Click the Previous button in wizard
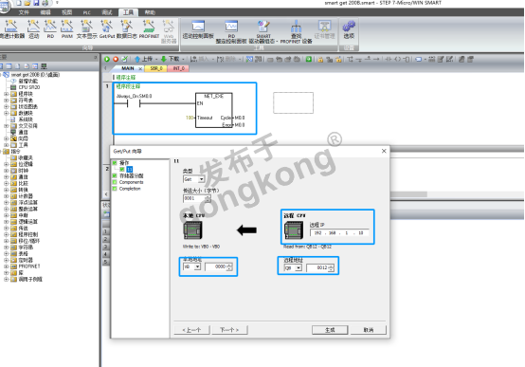 pyautogui.click(x=191, y=330)
